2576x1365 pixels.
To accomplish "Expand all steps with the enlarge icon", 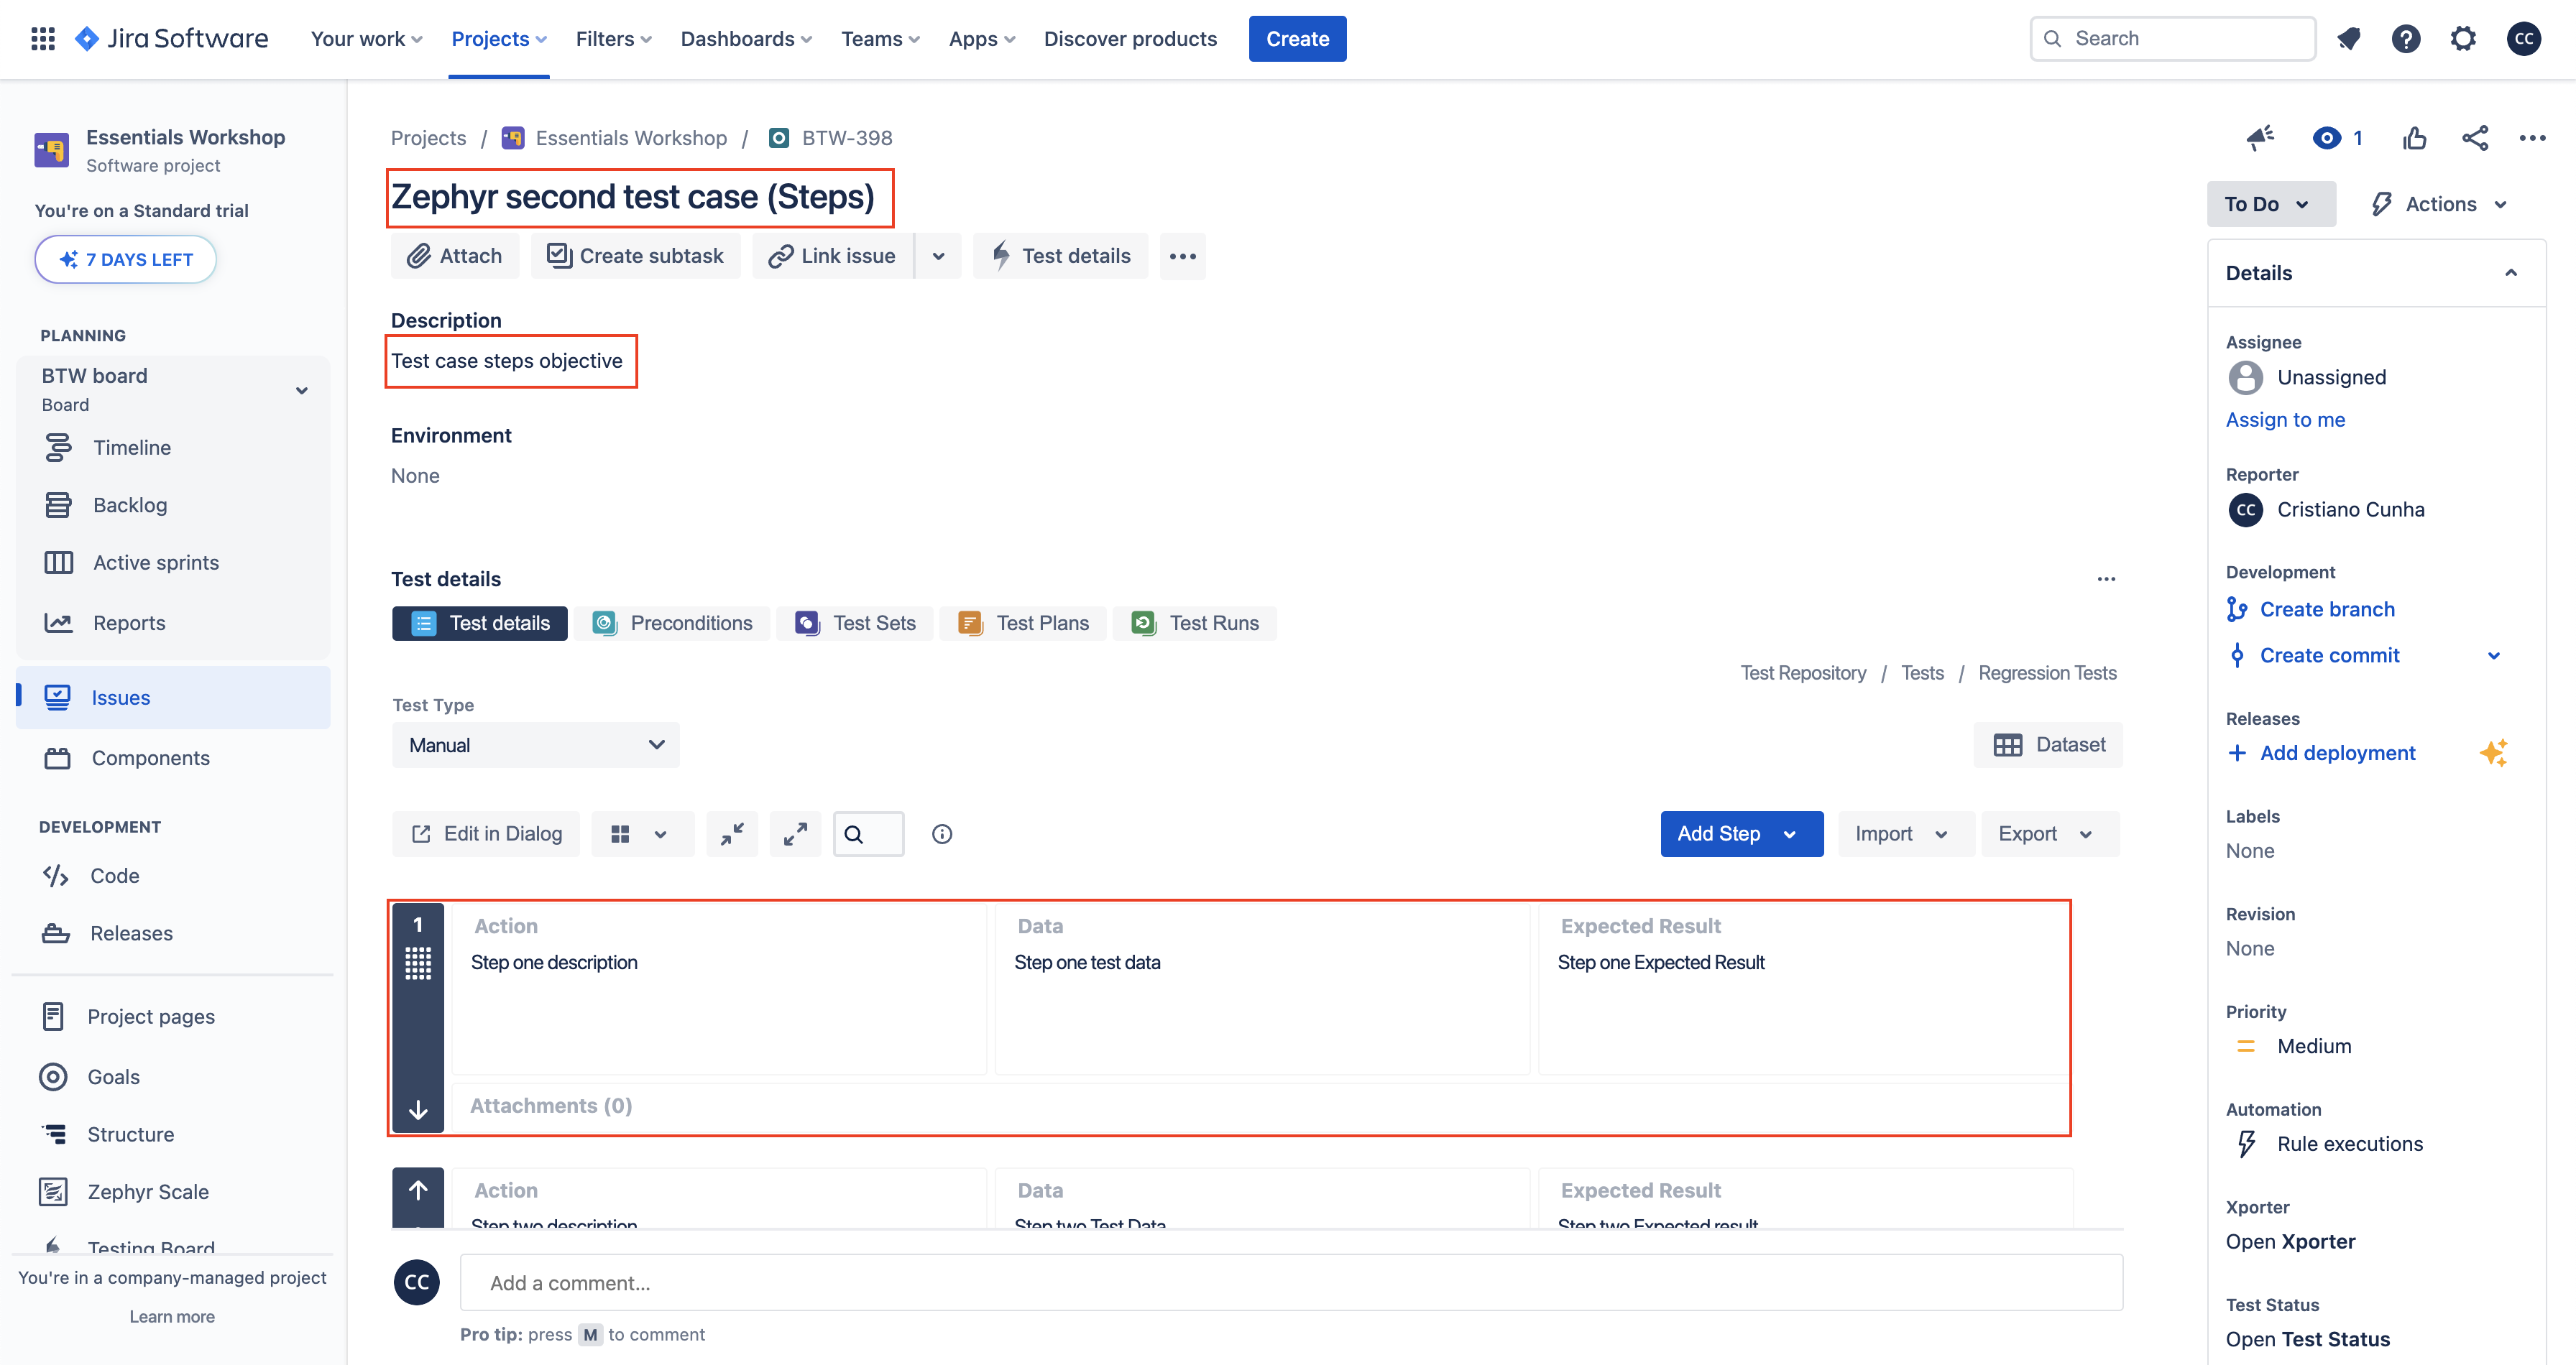I will tap(795, 834).
